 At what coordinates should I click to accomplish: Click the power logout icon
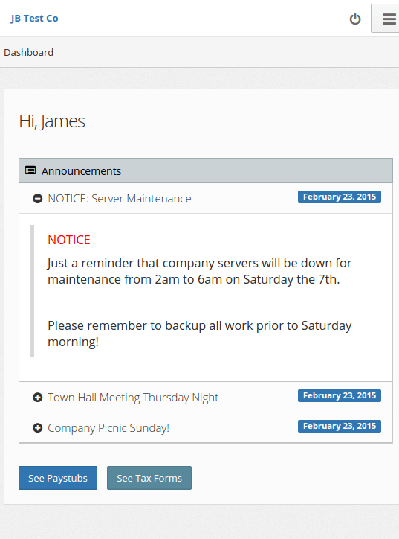coord(355,19)
